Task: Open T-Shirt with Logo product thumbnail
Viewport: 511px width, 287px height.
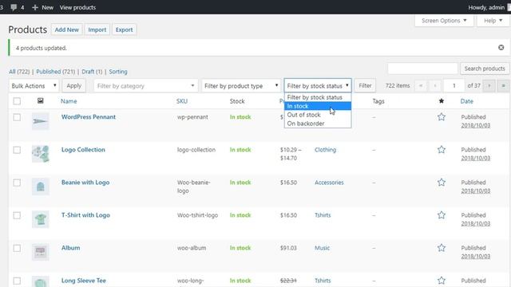Action: (x=41, y=219)
